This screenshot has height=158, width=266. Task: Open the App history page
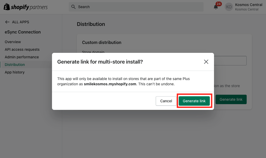(15, 72)
